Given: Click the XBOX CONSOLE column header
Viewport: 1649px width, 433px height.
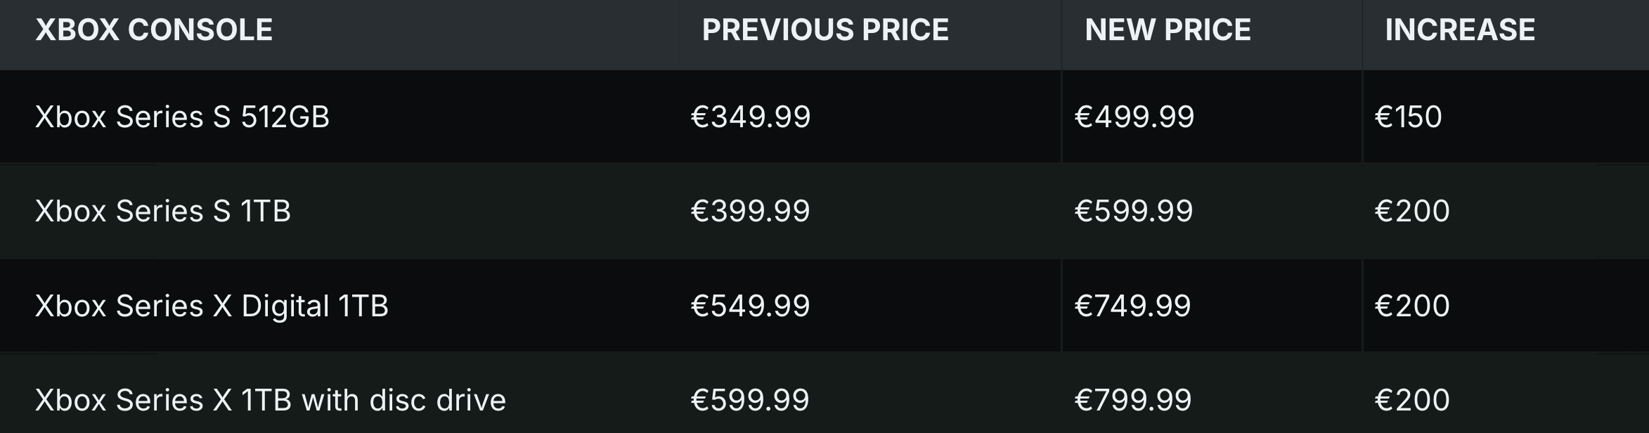Looking at the screenshot, I should pos(154,30).
